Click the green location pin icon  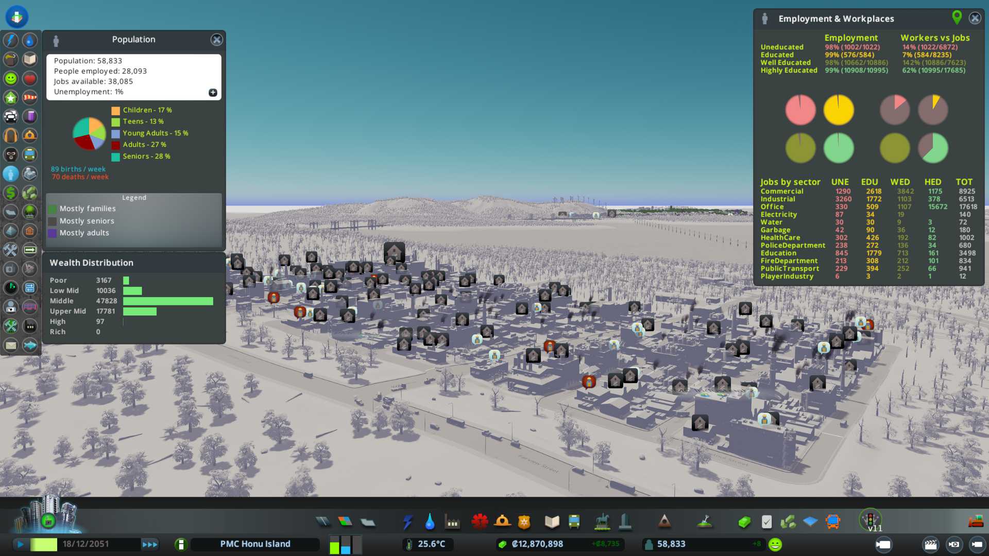[957, 18]
